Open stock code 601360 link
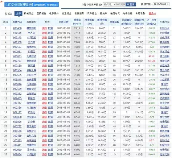The height and width of the screenshot is (158, 172). pos(17,42)
